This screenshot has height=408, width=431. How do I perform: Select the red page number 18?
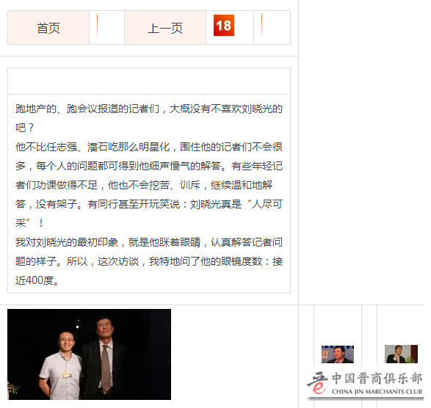click(224, 25)
